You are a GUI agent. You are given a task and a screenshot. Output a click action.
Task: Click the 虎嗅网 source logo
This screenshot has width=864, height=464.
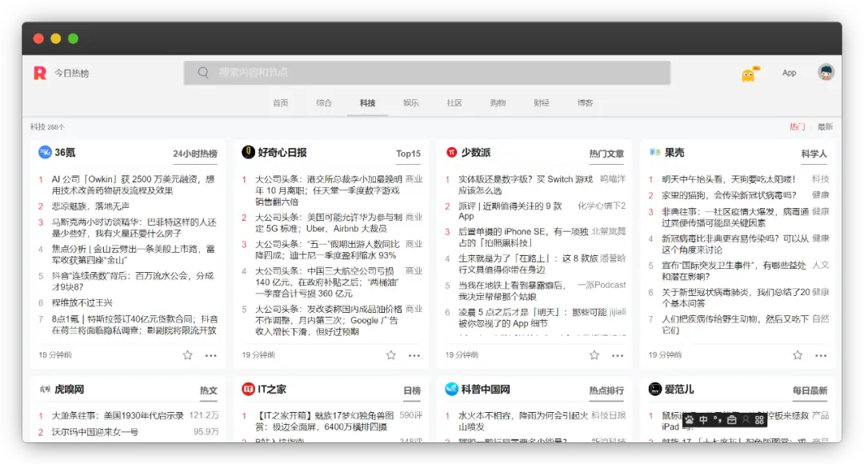45,389
